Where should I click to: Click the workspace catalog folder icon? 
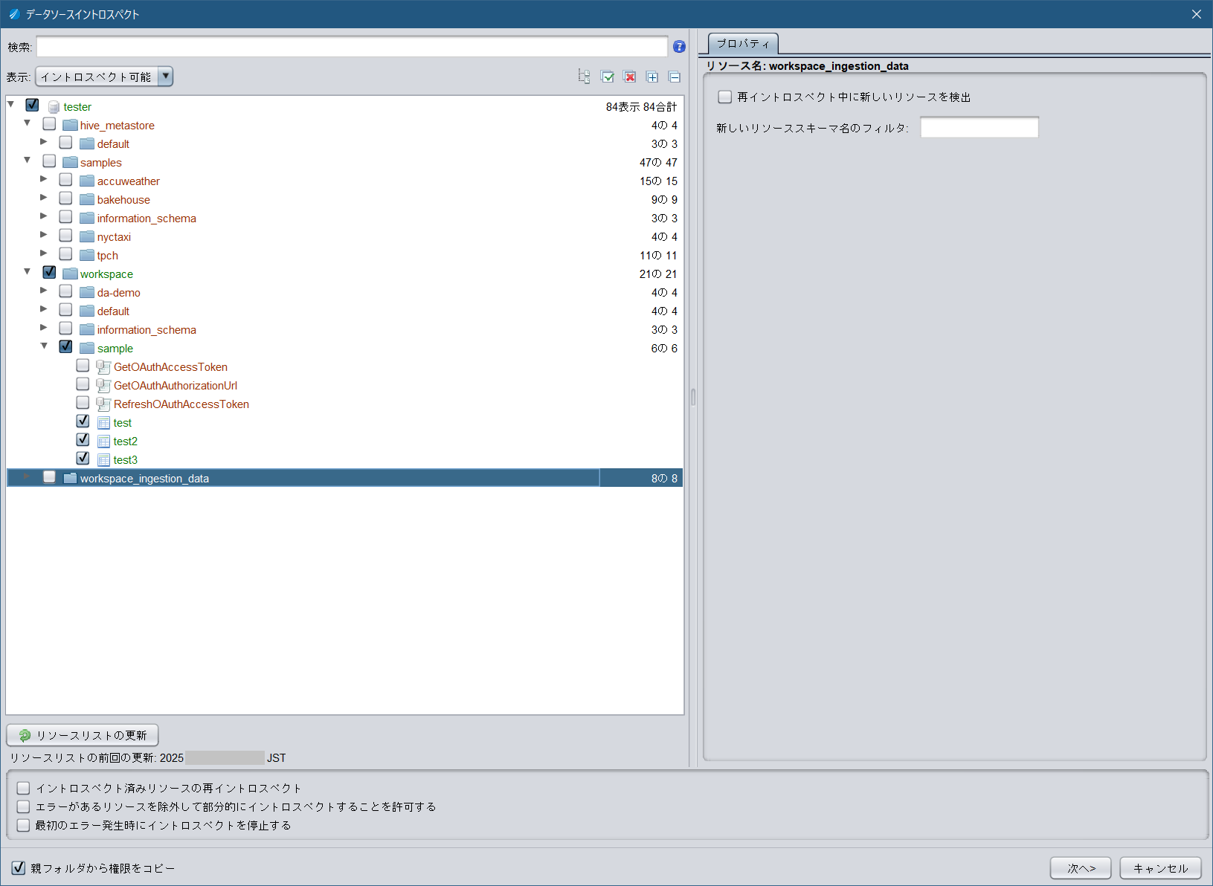pyautogui.click(x=71, y=274)
